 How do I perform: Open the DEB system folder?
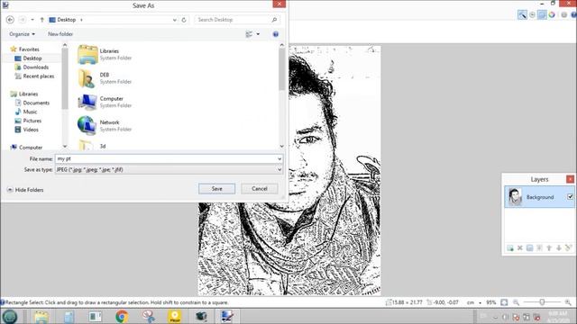105,78
